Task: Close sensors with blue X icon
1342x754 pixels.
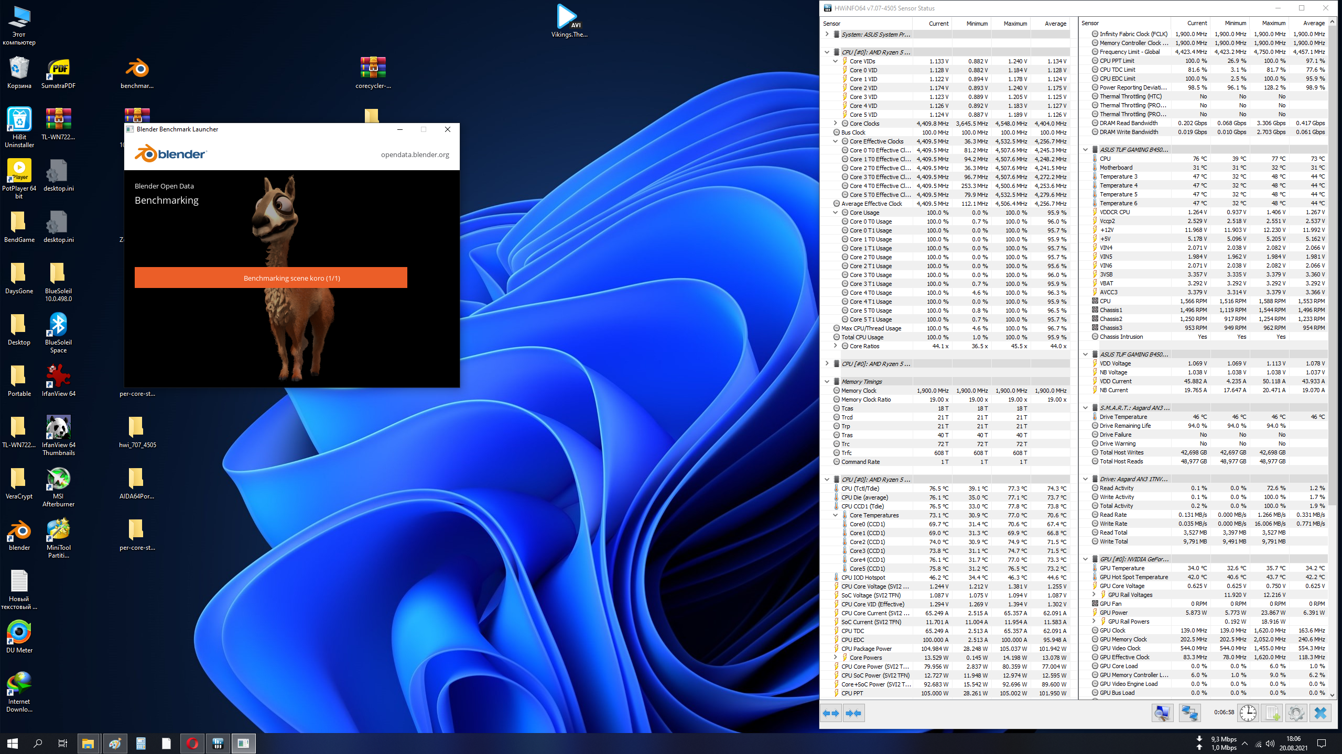Action: (x=1321, y=713)
